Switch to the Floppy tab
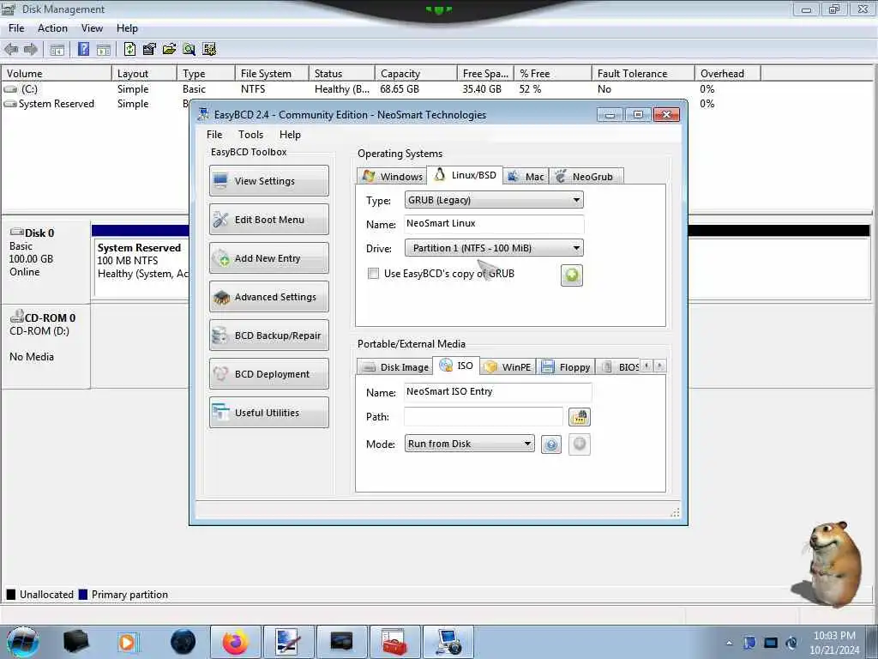The width and height of the screenshot is (878, 659). tap(566, 367)
